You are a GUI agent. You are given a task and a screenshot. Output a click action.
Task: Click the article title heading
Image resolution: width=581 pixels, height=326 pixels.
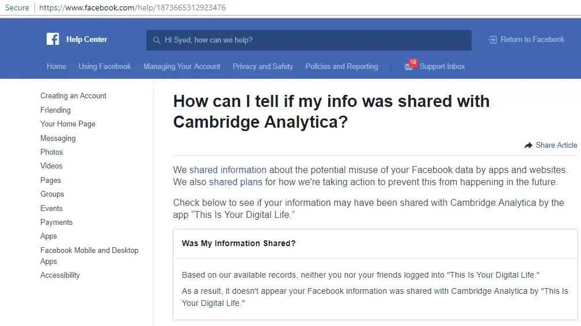331,112
